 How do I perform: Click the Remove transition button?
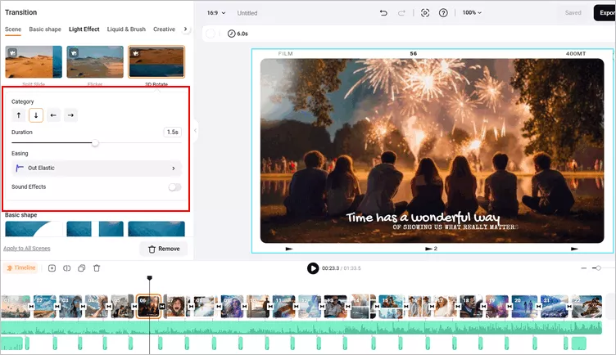tap(164, 249)
